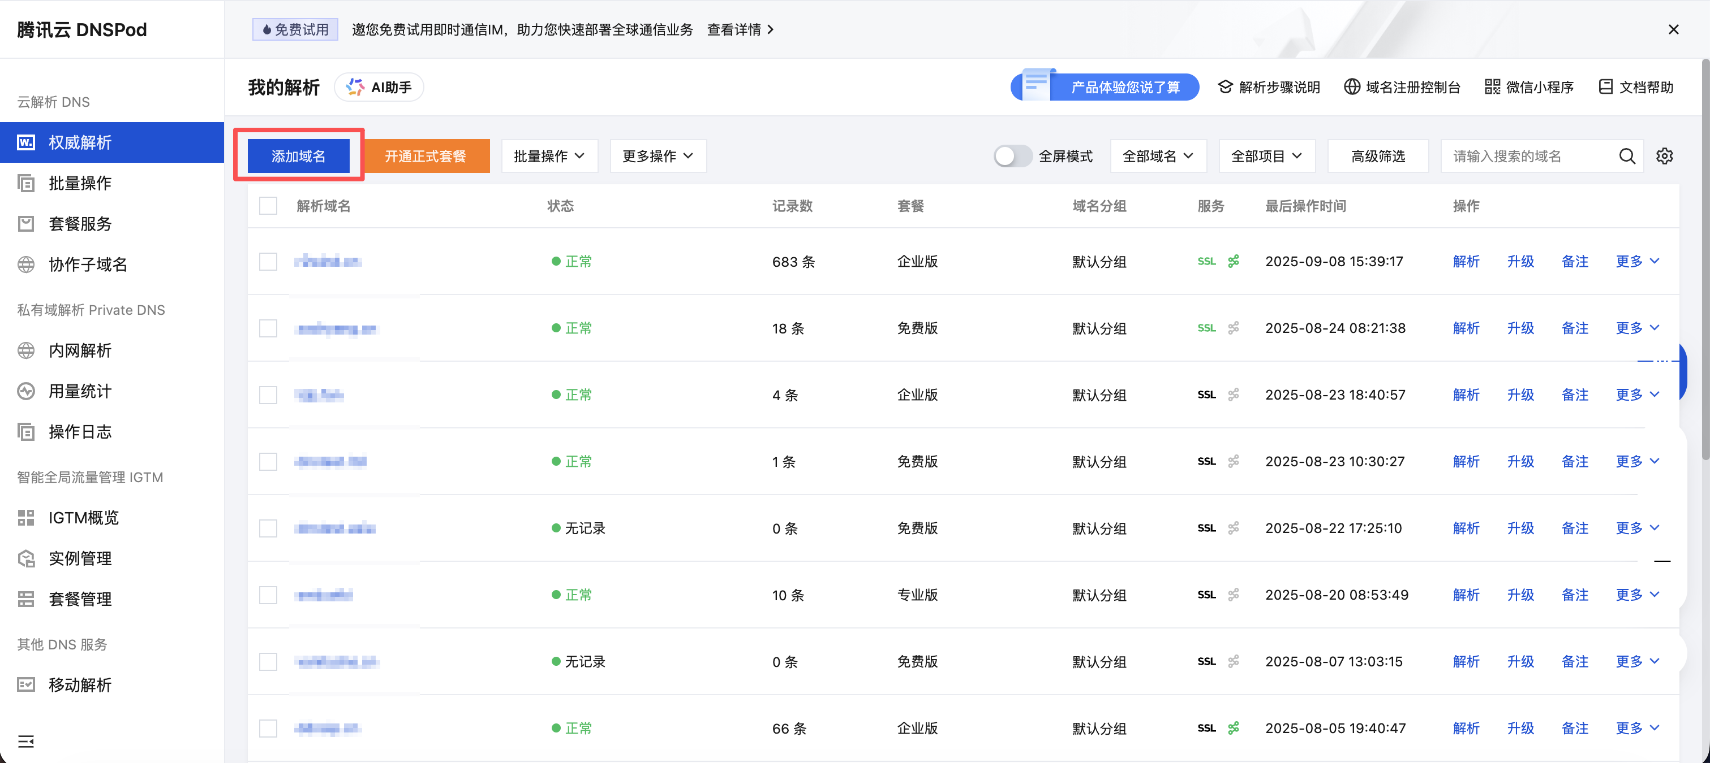Click SSL icon in 18 条 row
This screenshot has width=1710, height=763.
[1206, 328]
